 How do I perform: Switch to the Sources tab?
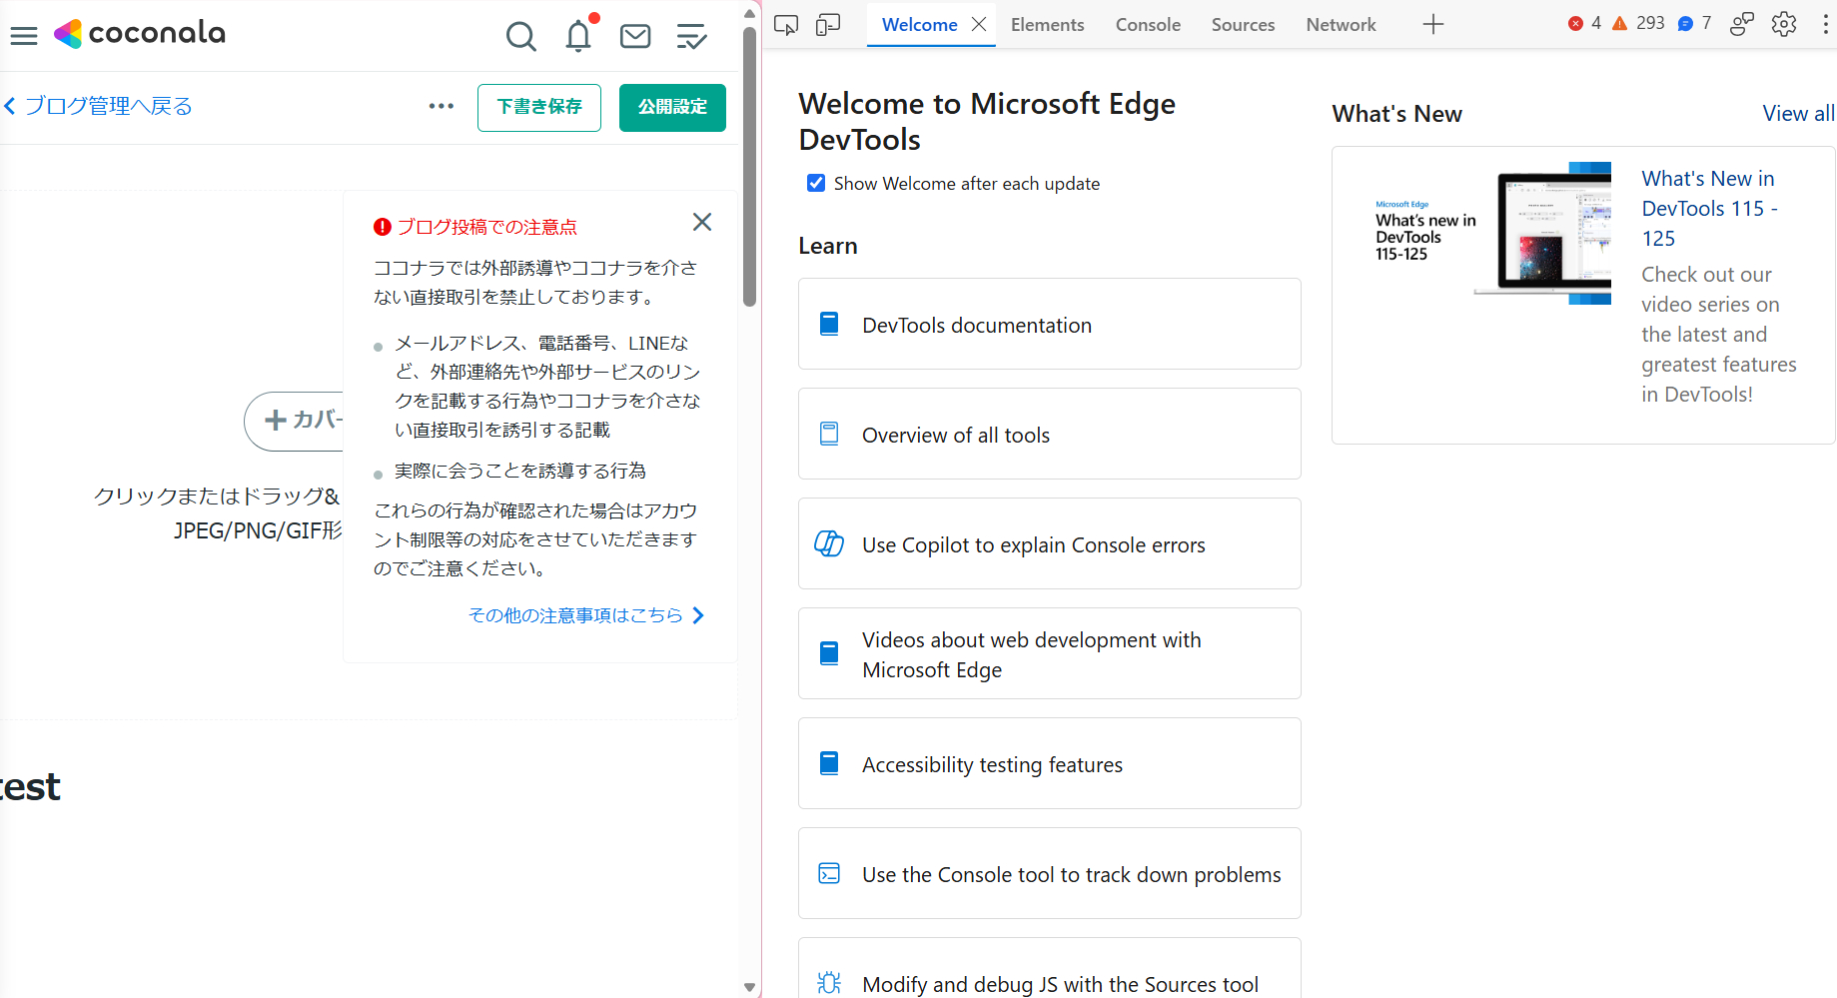pos(1243,25)
